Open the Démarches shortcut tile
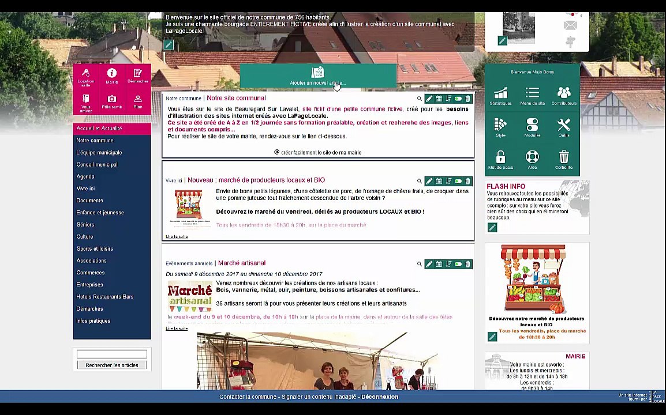Screen dimensions: 666x415 click(x=137, y=77)
